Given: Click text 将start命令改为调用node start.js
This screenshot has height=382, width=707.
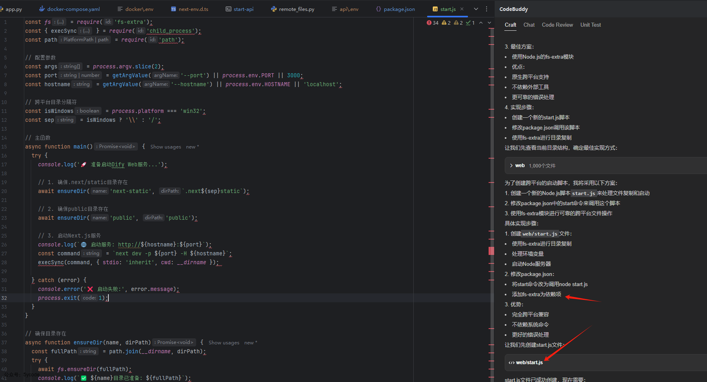Looking at the screenshot, I should click(x=550, y=284).
